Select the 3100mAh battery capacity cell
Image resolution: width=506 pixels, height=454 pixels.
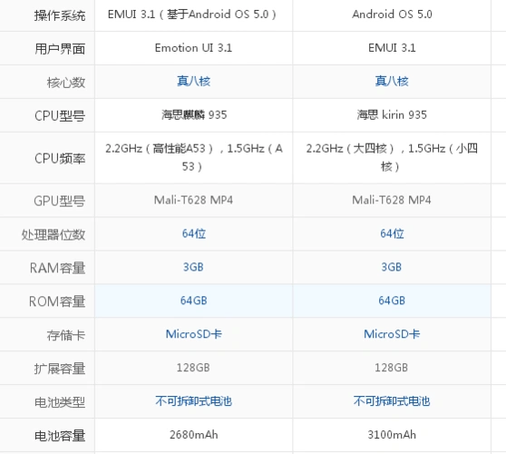[392, 435]
